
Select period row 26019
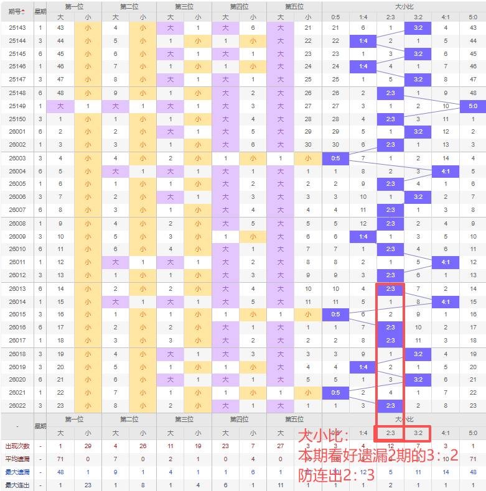click(243, 367)
